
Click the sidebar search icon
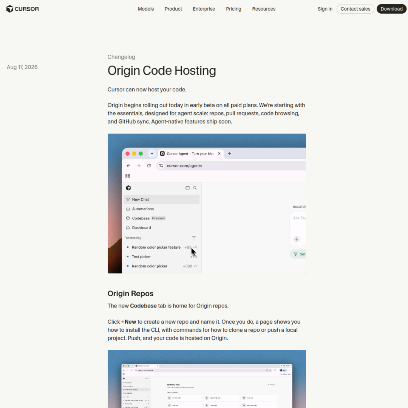point(195,188)
